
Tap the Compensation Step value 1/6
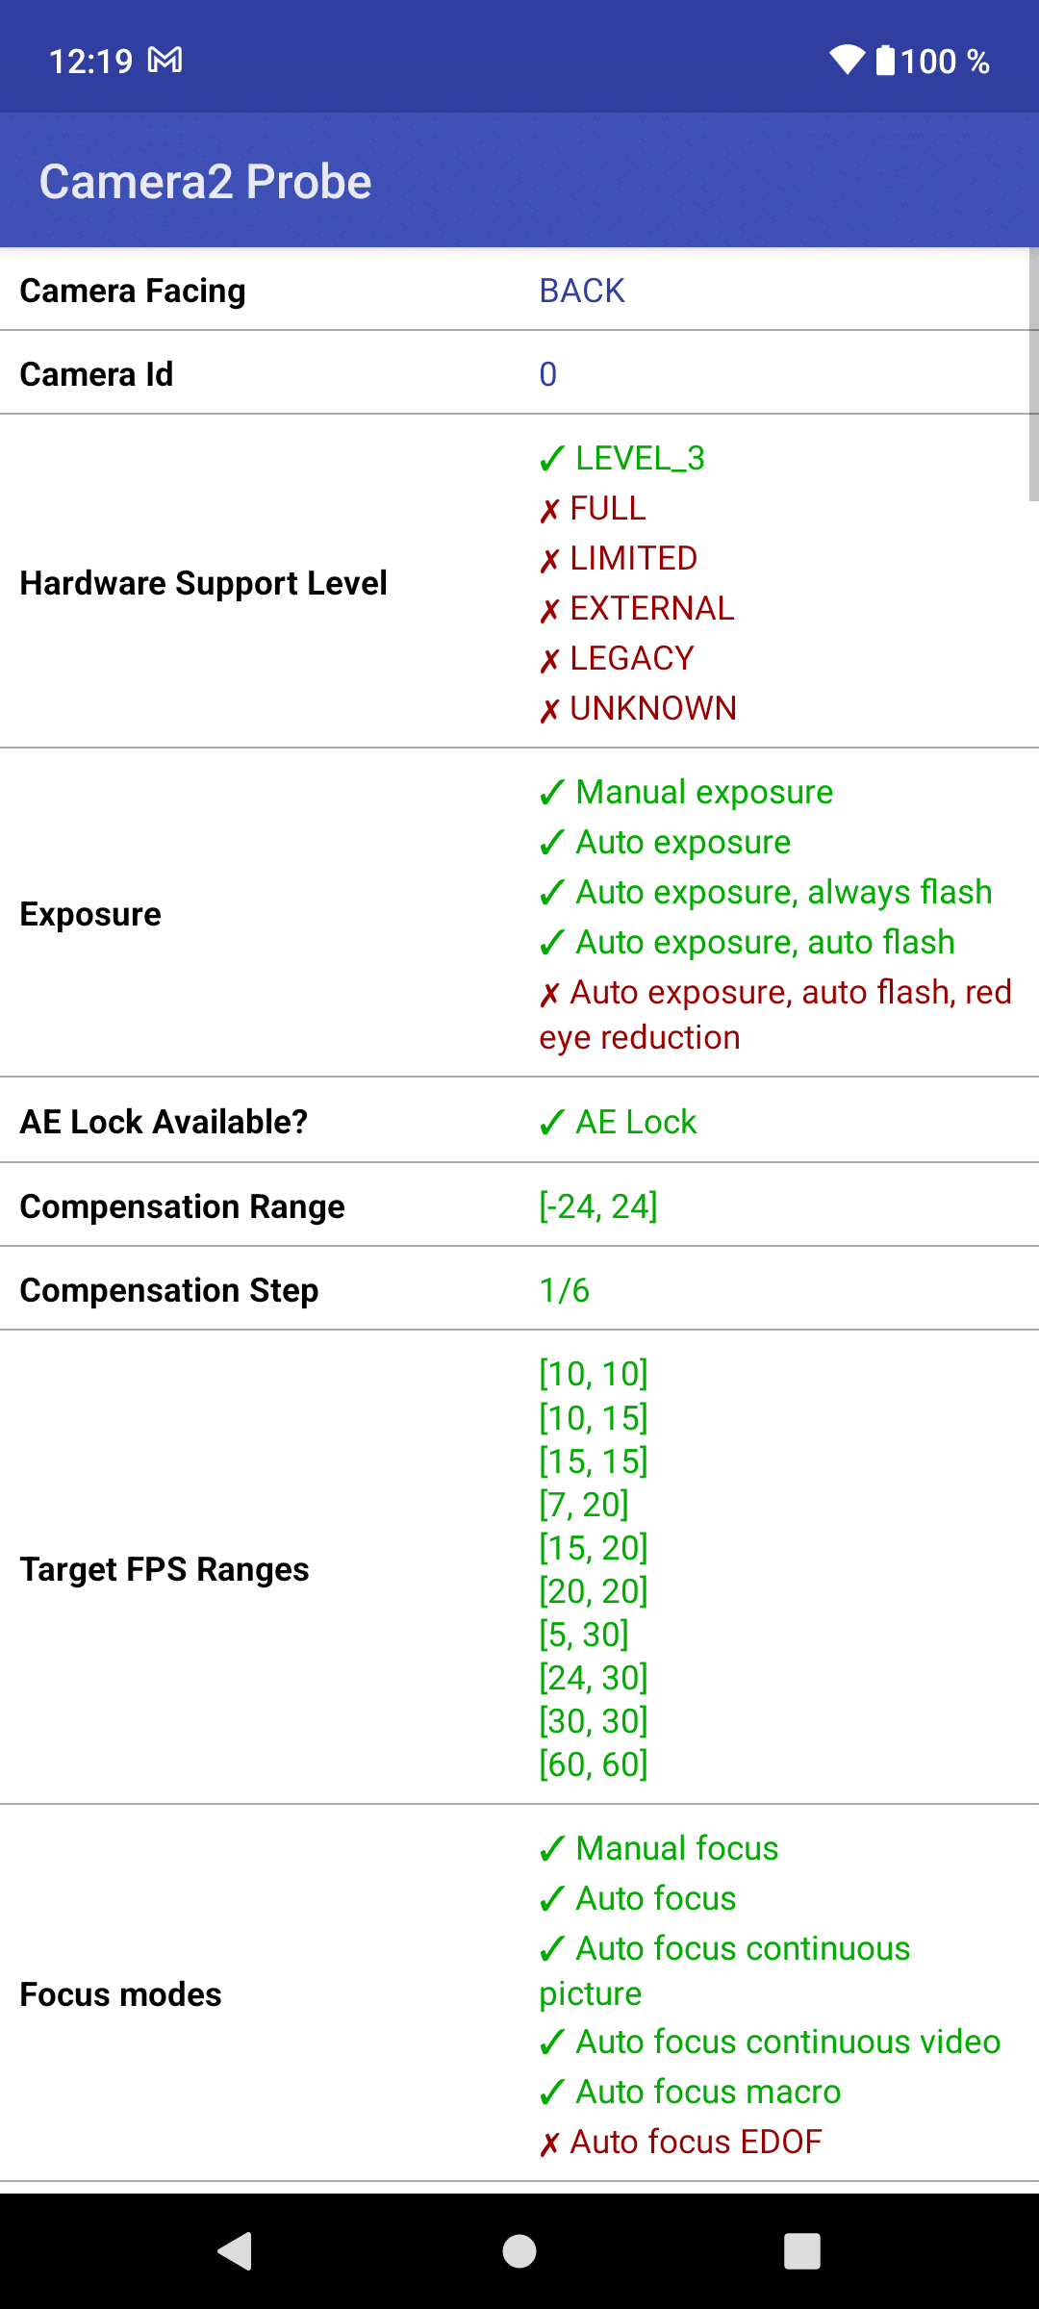[x=565, y=1290]
